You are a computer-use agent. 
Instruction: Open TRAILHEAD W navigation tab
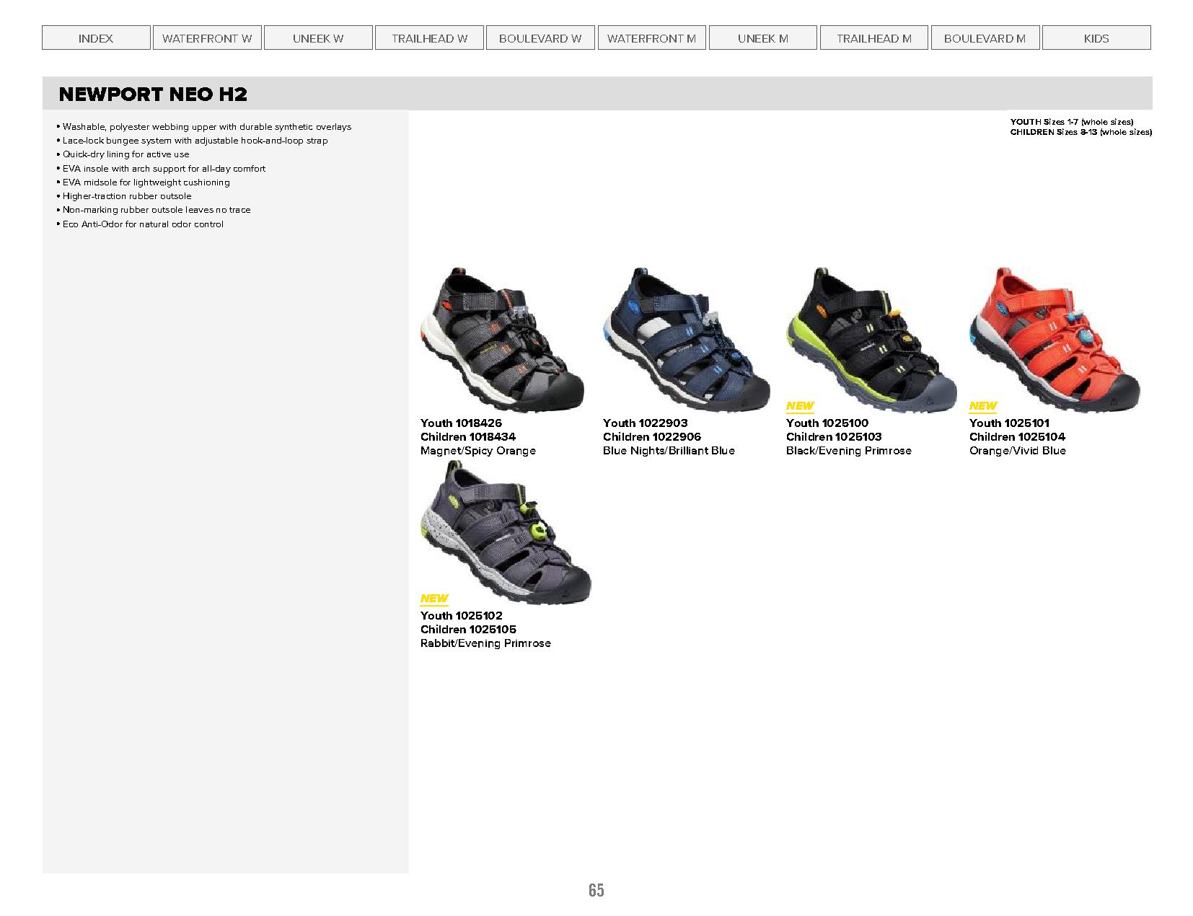430,38
